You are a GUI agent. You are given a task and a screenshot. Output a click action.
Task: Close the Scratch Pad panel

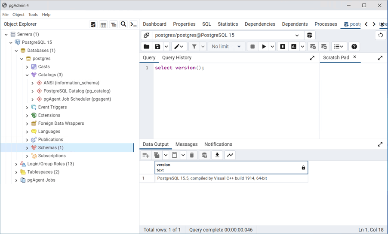pos(355,57)
